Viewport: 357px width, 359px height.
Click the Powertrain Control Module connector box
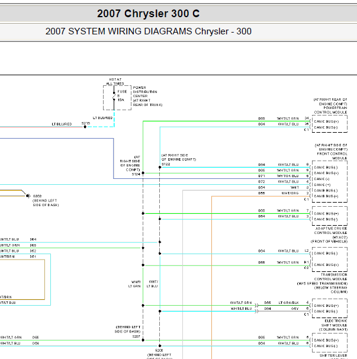click(x=330, y=124)
